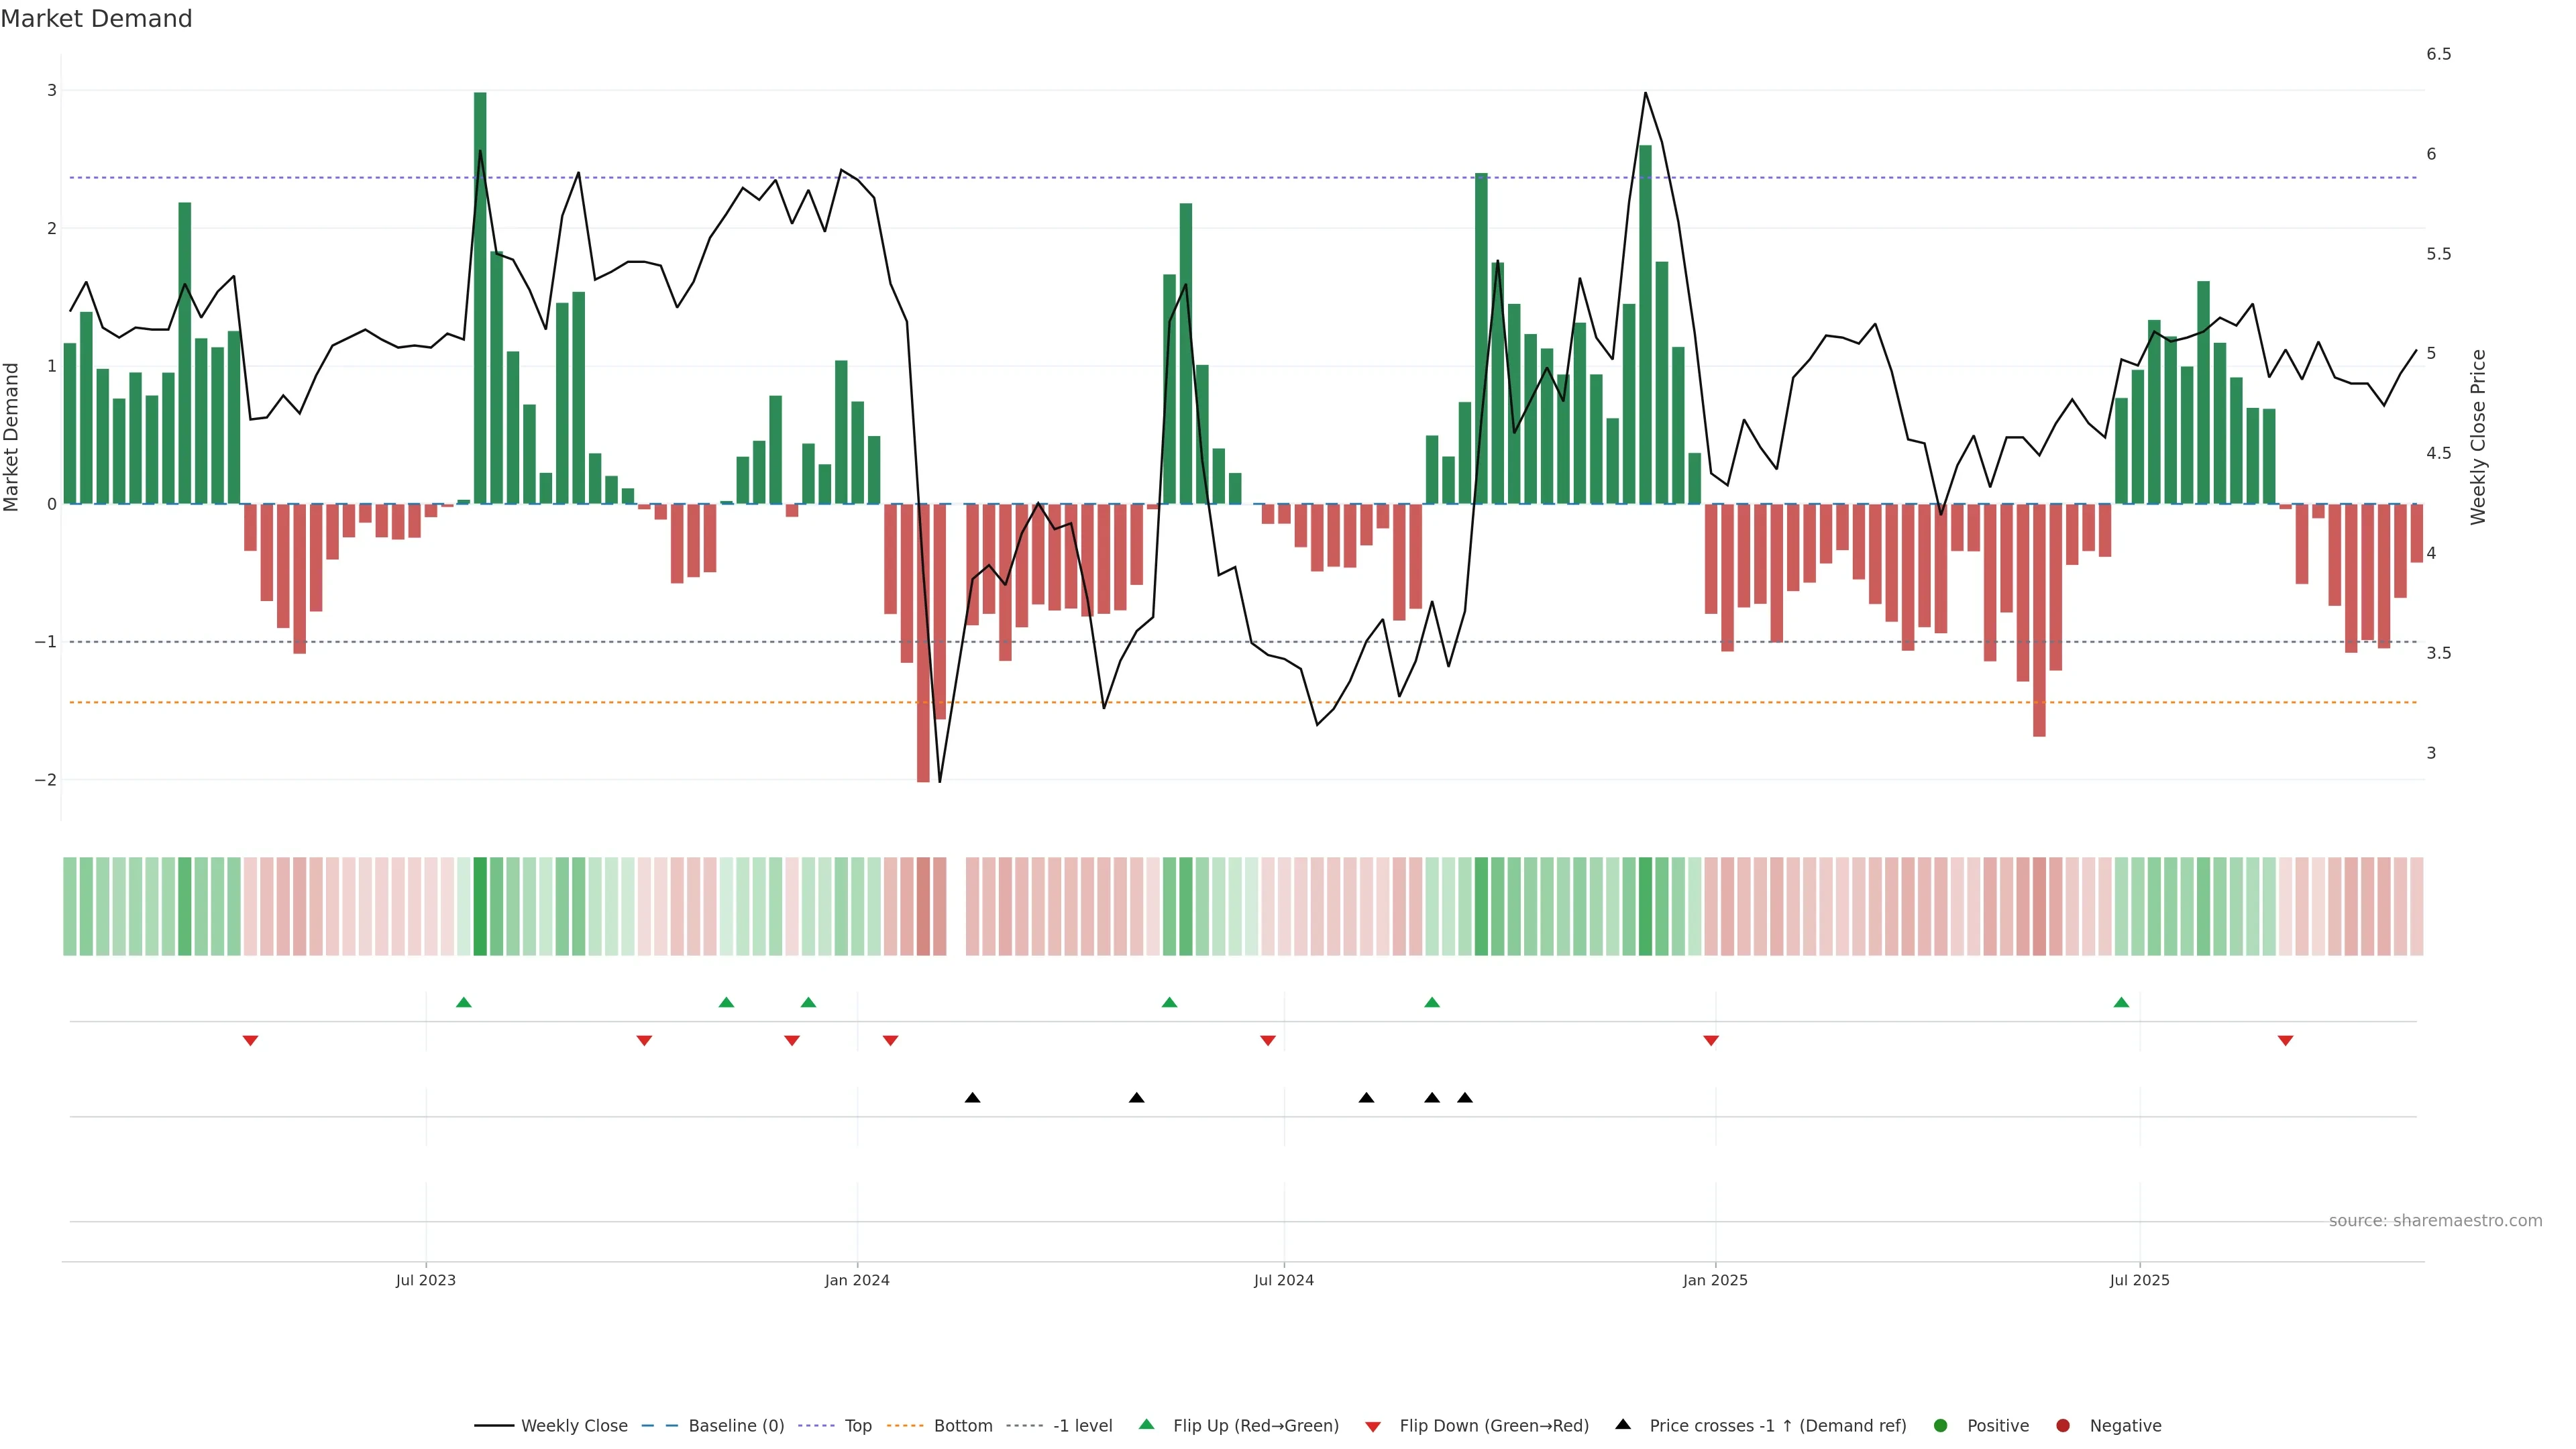Click green Flip Up triangle legend icon
Screen dimensions: 2576x1449
point(1147,1424)
